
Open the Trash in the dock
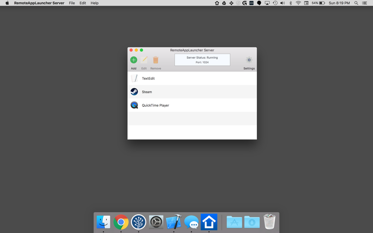[x=269, y=222]
